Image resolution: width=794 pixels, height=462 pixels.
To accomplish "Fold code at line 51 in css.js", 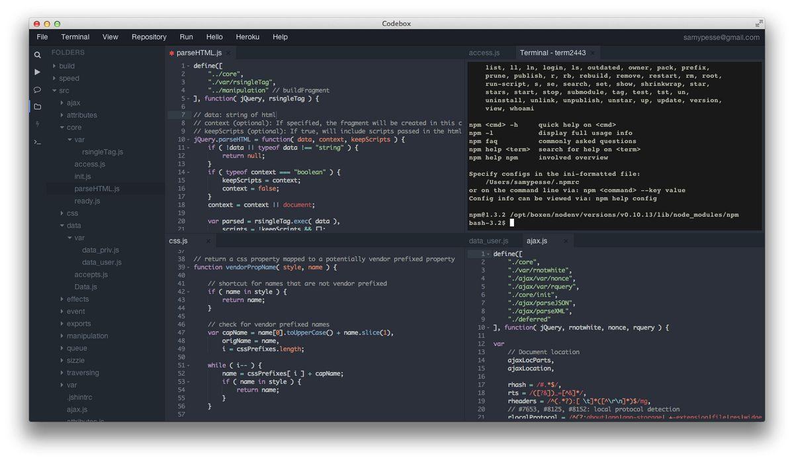I will [188, 365].
